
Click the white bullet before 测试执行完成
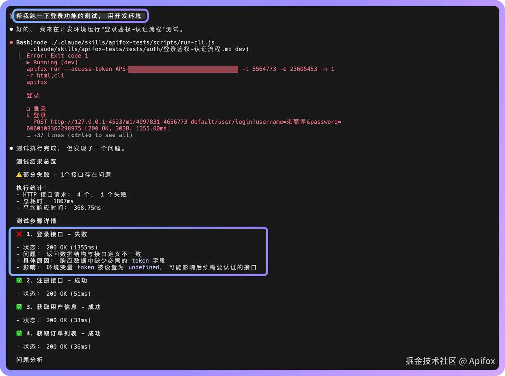pos(11,148)
